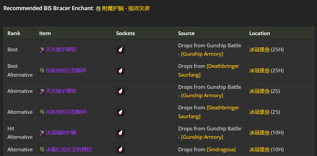The image size is (317, 156).
Task: Follow [Gunship Armory] link in the Hit Alternative row
Action: [202, 137]
